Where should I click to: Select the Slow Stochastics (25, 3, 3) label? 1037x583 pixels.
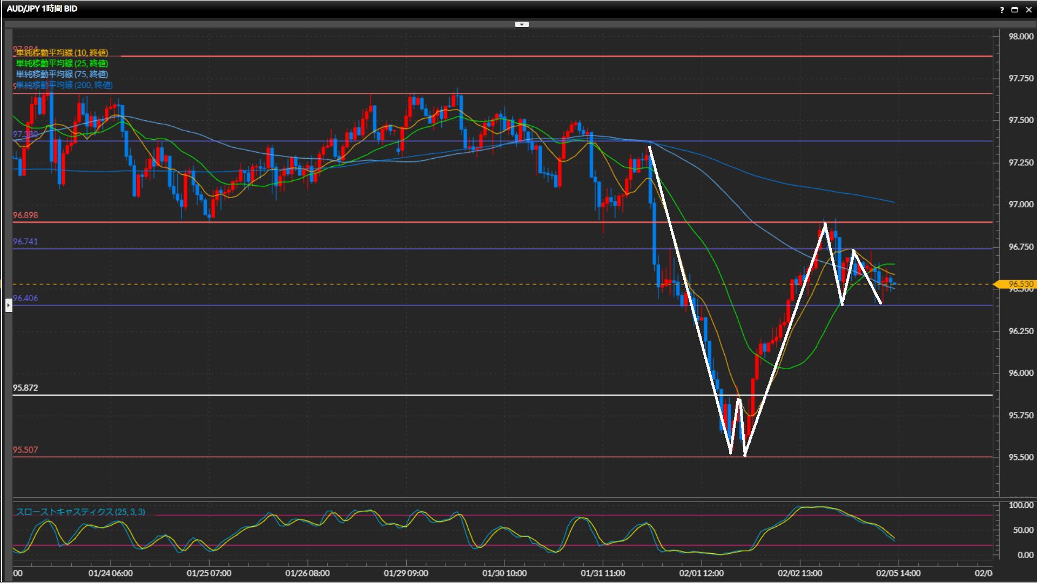(80, 512)
